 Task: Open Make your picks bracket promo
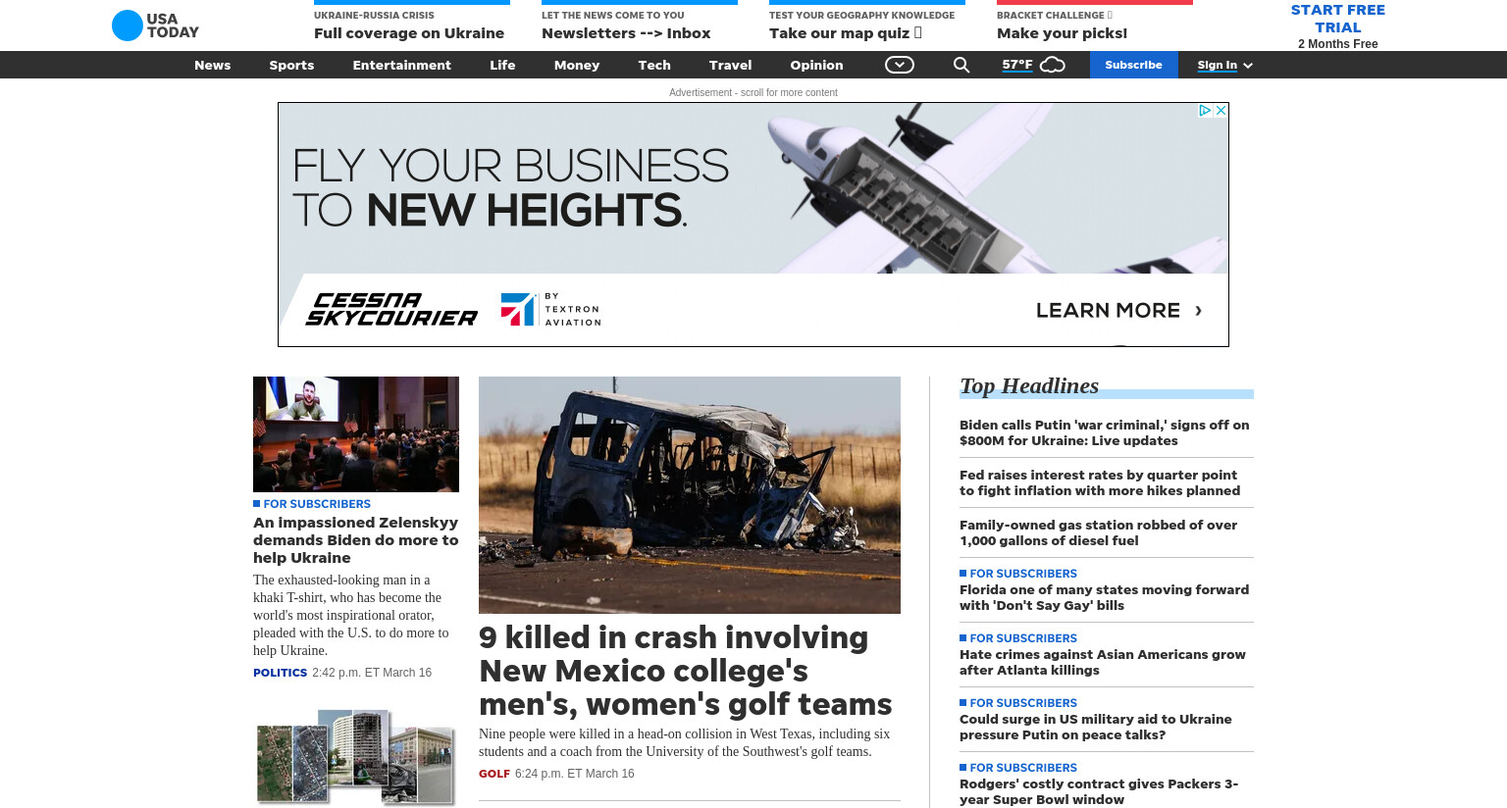click(1063, 33)
